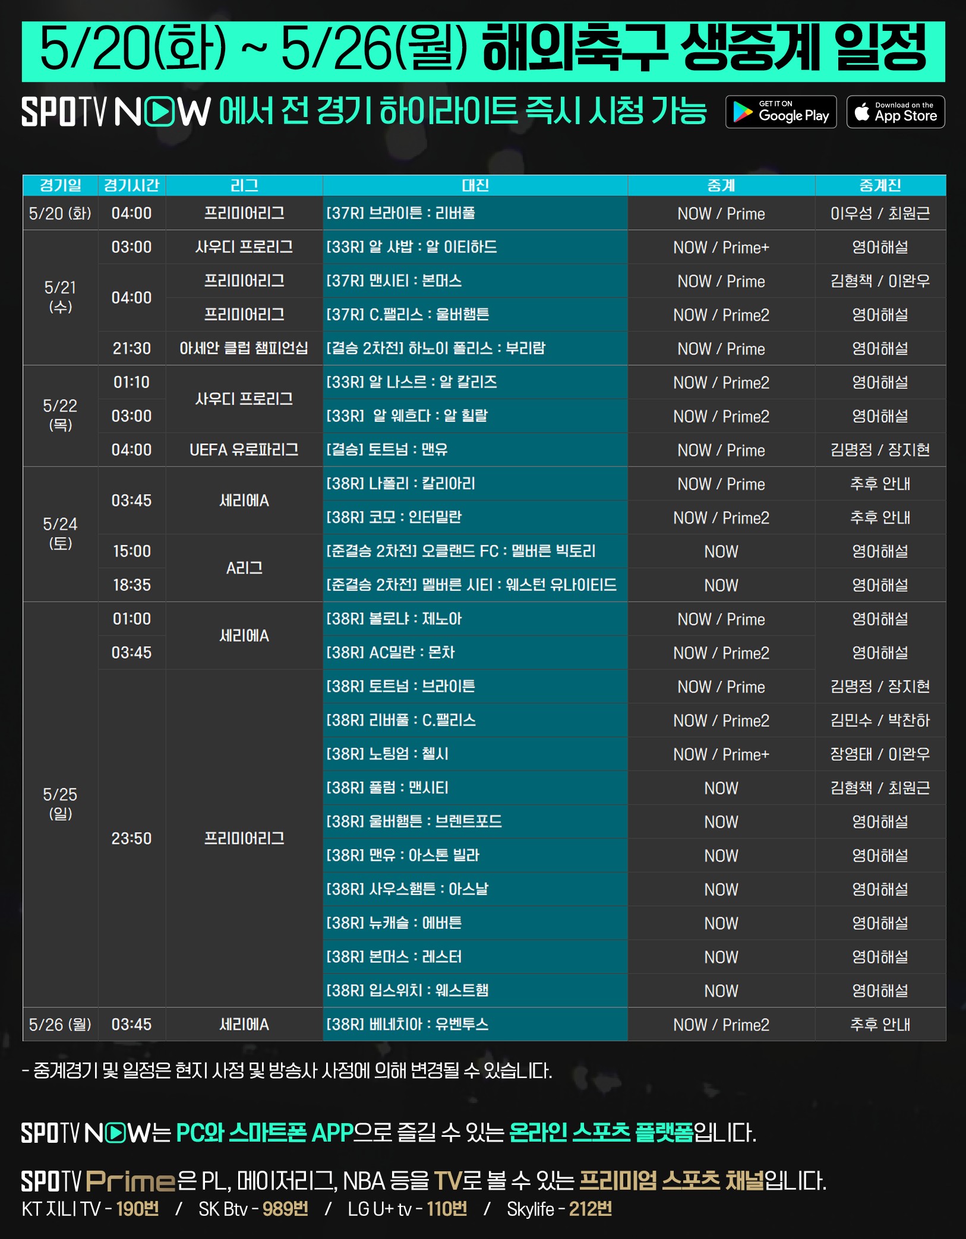Open the 토트넘 : 맨유 Europa League final
966x1239 pixels.
pos(387,450)
